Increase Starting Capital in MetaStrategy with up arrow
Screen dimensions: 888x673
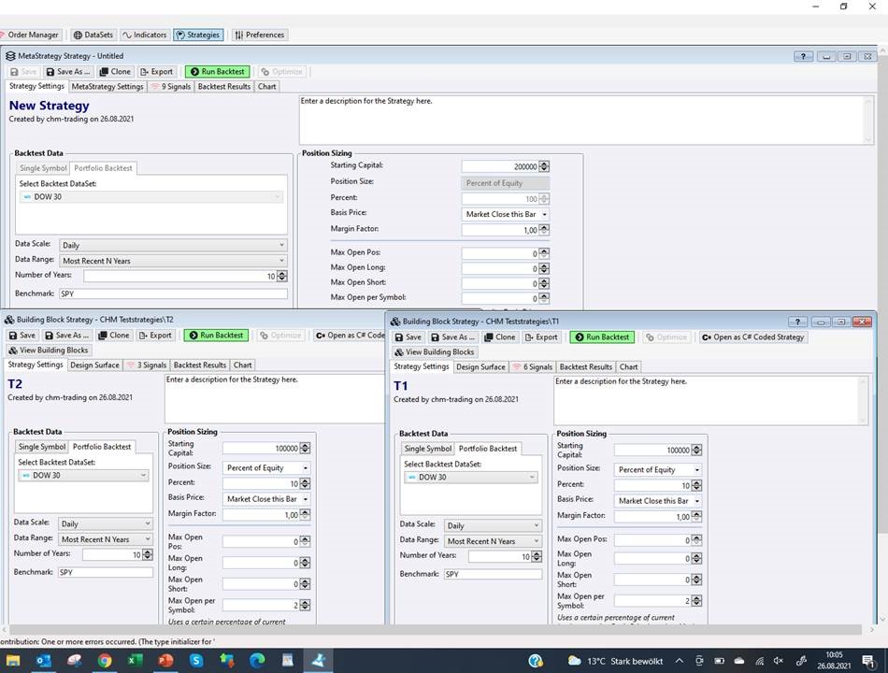click(x=545, y=164)
